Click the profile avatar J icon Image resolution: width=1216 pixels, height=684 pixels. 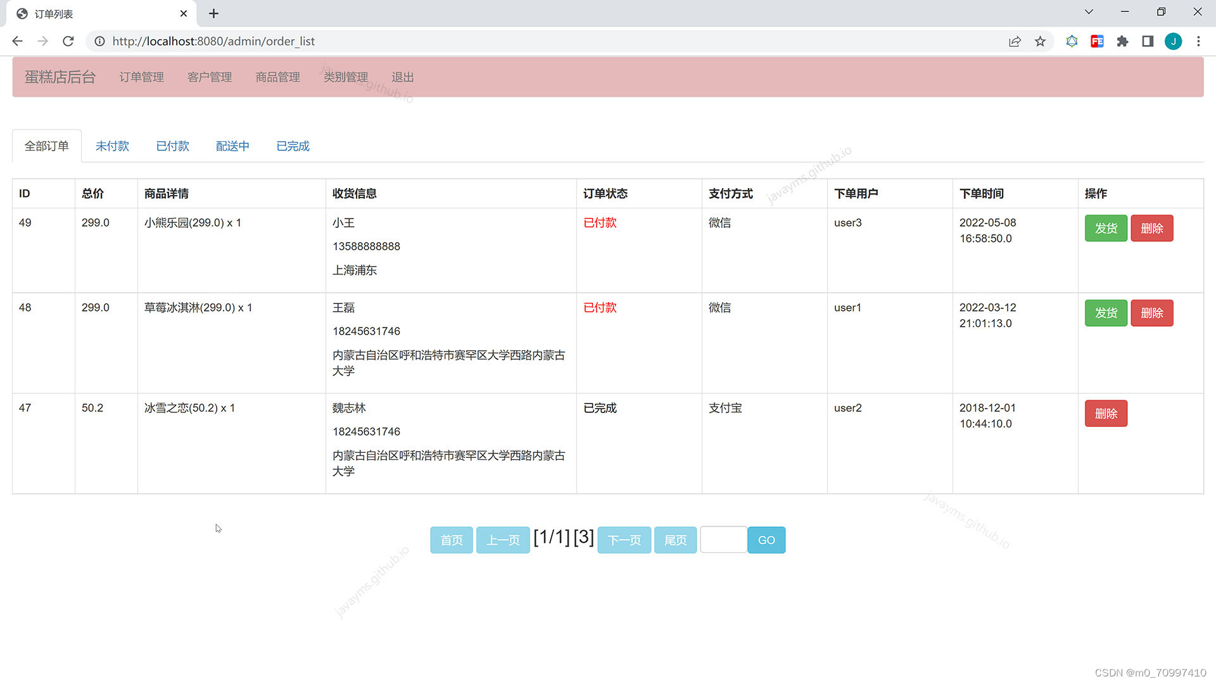point(1173,41)
